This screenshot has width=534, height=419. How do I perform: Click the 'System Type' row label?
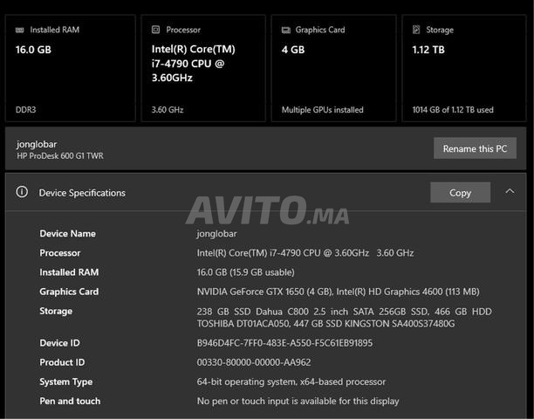pyautogui.click(x=66, y=382)
